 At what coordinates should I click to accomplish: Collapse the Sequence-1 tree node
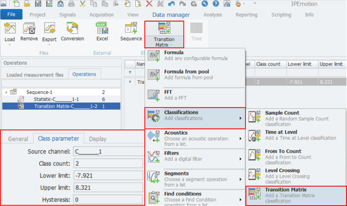click(x=6, y=92)
